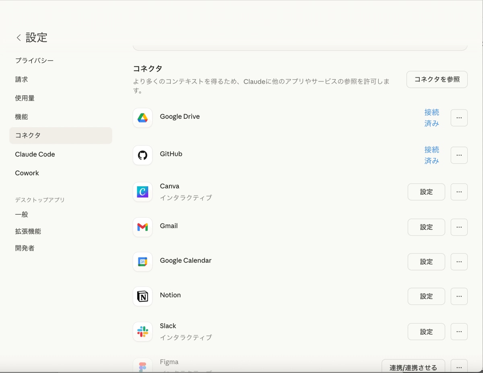Click 連携/連携させる button for Figma
The image size is (483, 373).
pos(413,367)
